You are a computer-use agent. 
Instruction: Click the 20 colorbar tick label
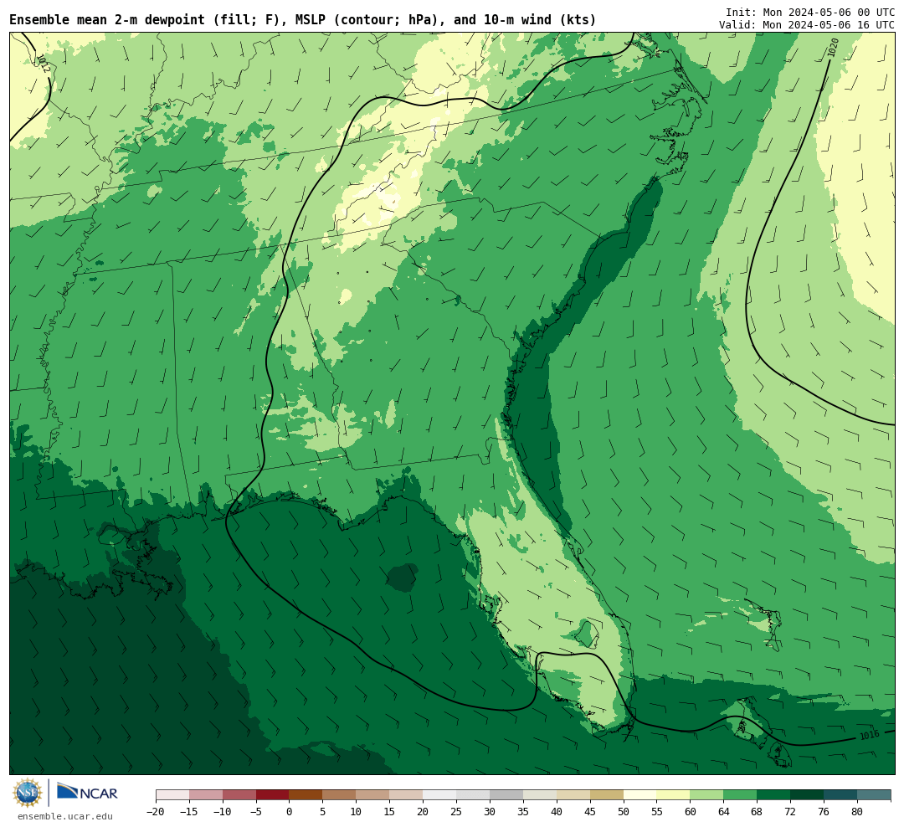pyautogui.click(x=424, y=812)
